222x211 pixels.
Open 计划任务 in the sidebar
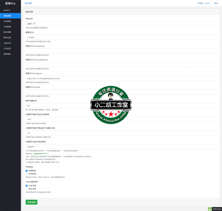(7, 49)
